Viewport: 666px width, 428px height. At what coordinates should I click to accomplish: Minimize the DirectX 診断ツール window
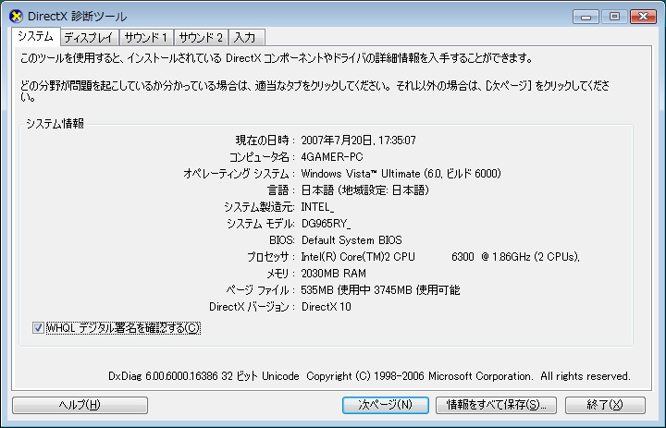click(586, 17)
